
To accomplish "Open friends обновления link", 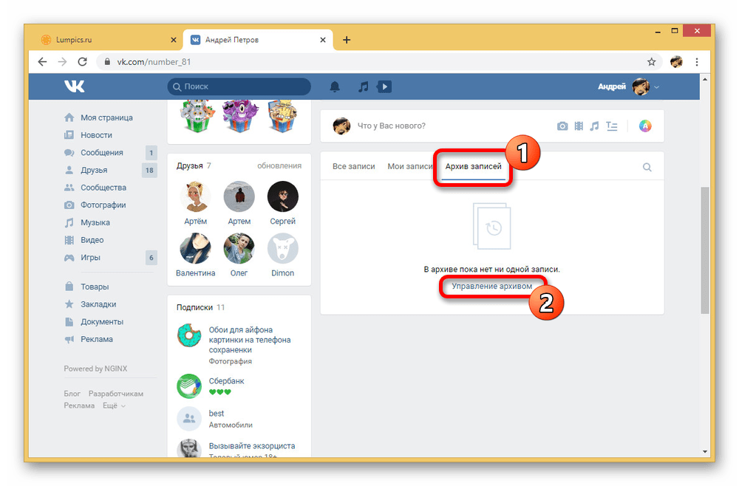I will [x=279, y=165].
